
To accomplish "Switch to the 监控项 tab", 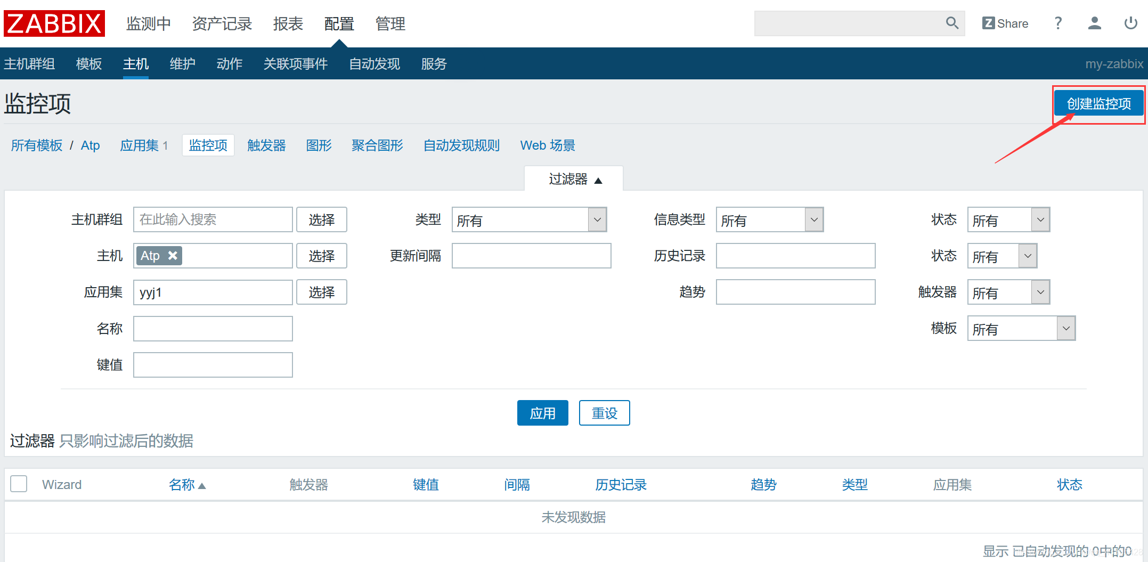I will pyautogui.click(x=208, y=145).
